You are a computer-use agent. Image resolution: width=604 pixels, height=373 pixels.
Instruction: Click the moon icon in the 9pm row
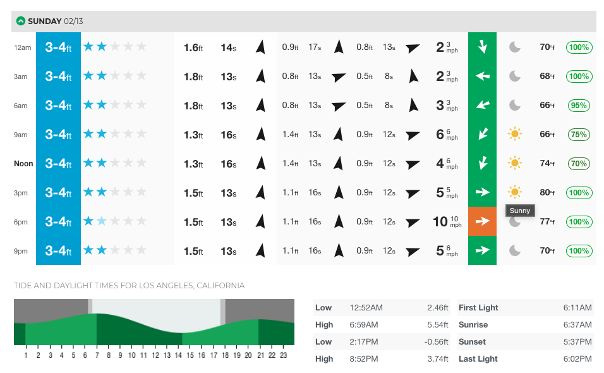[516, 250]
